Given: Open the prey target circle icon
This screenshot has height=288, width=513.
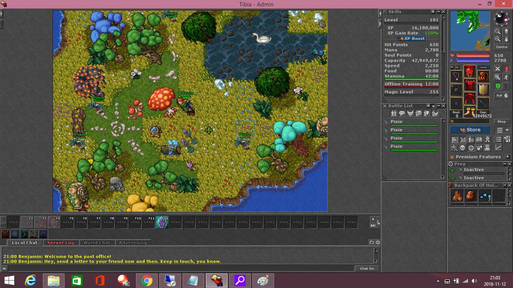Looking at the screenshot, I should pyautogui.click(x=471, y=147).
